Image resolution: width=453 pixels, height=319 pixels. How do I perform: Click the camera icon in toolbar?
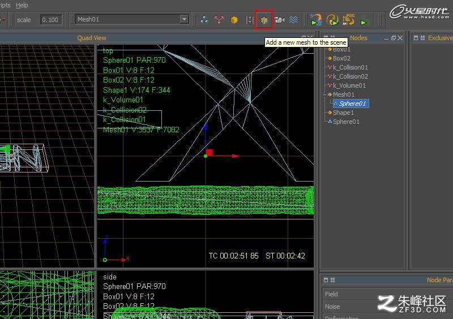point(279,20)
